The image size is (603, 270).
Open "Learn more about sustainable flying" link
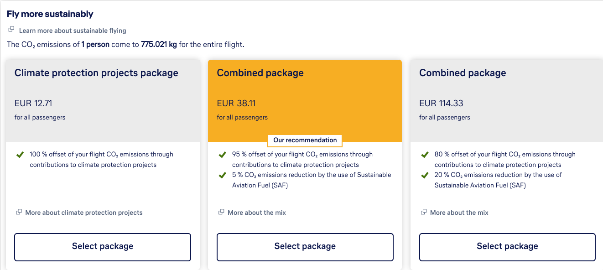click(x=73, y=31)
